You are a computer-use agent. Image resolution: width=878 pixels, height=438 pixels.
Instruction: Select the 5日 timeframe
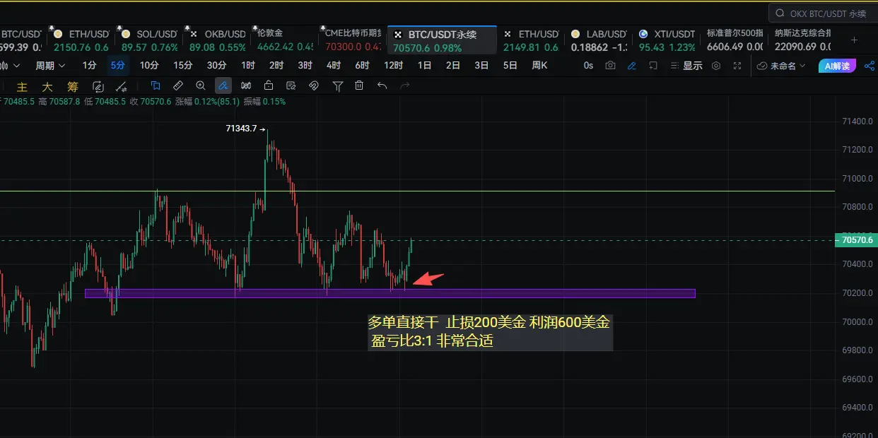point(510,66)
